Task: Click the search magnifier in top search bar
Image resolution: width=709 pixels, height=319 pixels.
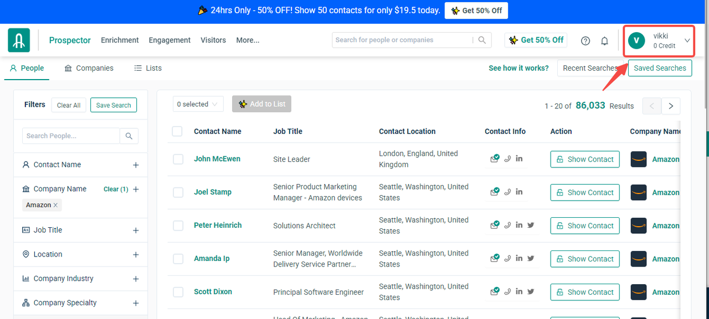Action: point(482,40)
